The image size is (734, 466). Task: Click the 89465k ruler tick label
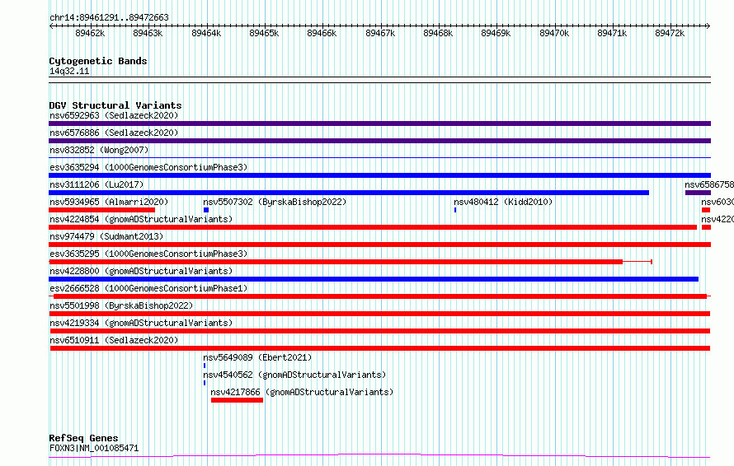click(x=264, y=33)
